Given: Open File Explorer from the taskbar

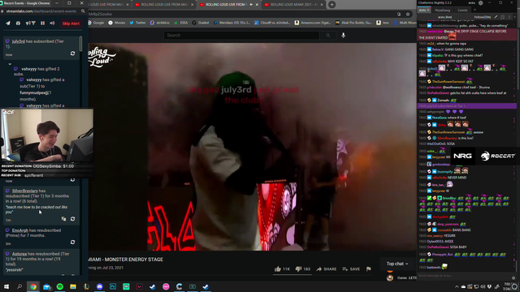Looking at the screenshot, I should (x=73, y=286).
